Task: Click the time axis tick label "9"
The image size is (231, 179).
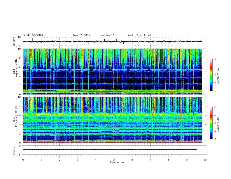Action: 187,160
